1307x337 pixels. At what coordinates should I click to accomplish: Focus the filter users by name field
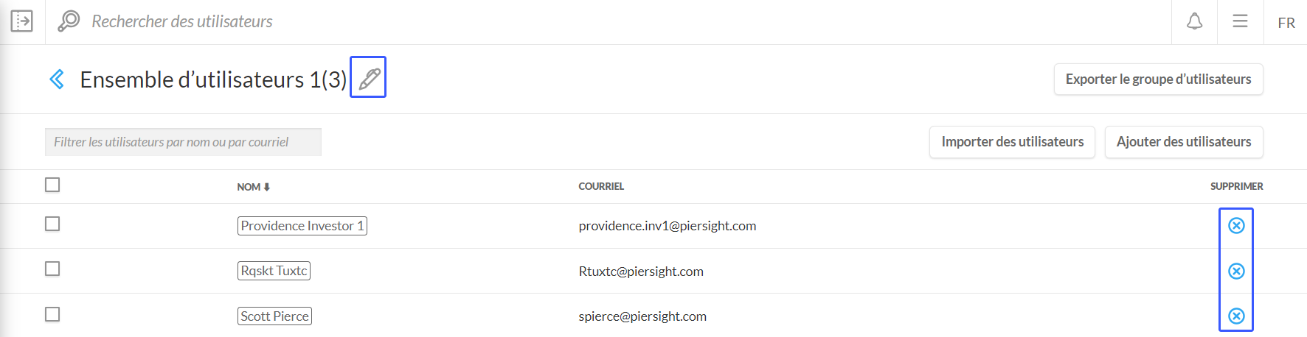(183, 142)
